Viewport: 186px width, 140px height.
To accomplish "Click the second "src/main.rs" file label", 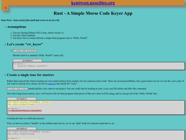I will click(22, 99).
